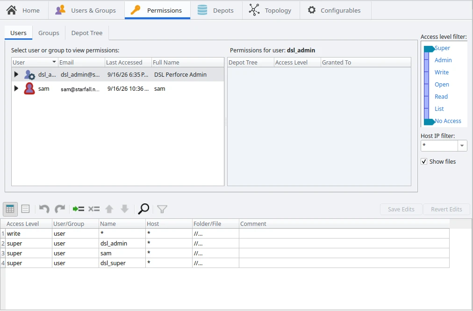Sort by the User column header
This screenshot has height=311, width=473.
click(x=35, y=63)
